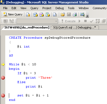
Task: Click the Debug play arrow icon
Action: (x=80, y=21)
